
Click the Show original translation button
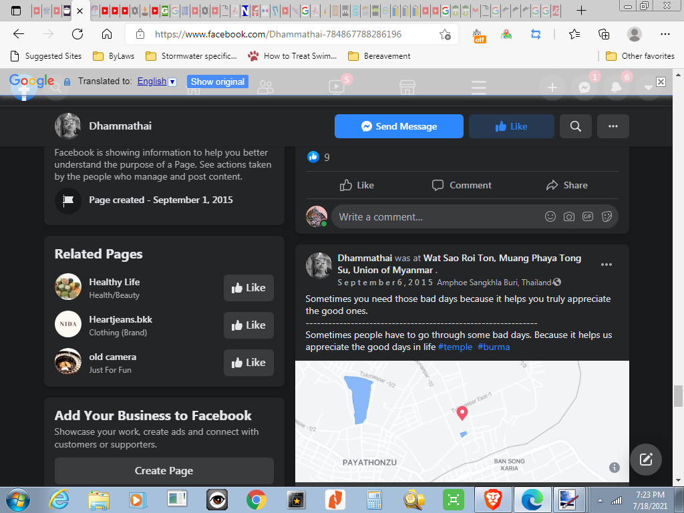218,81
